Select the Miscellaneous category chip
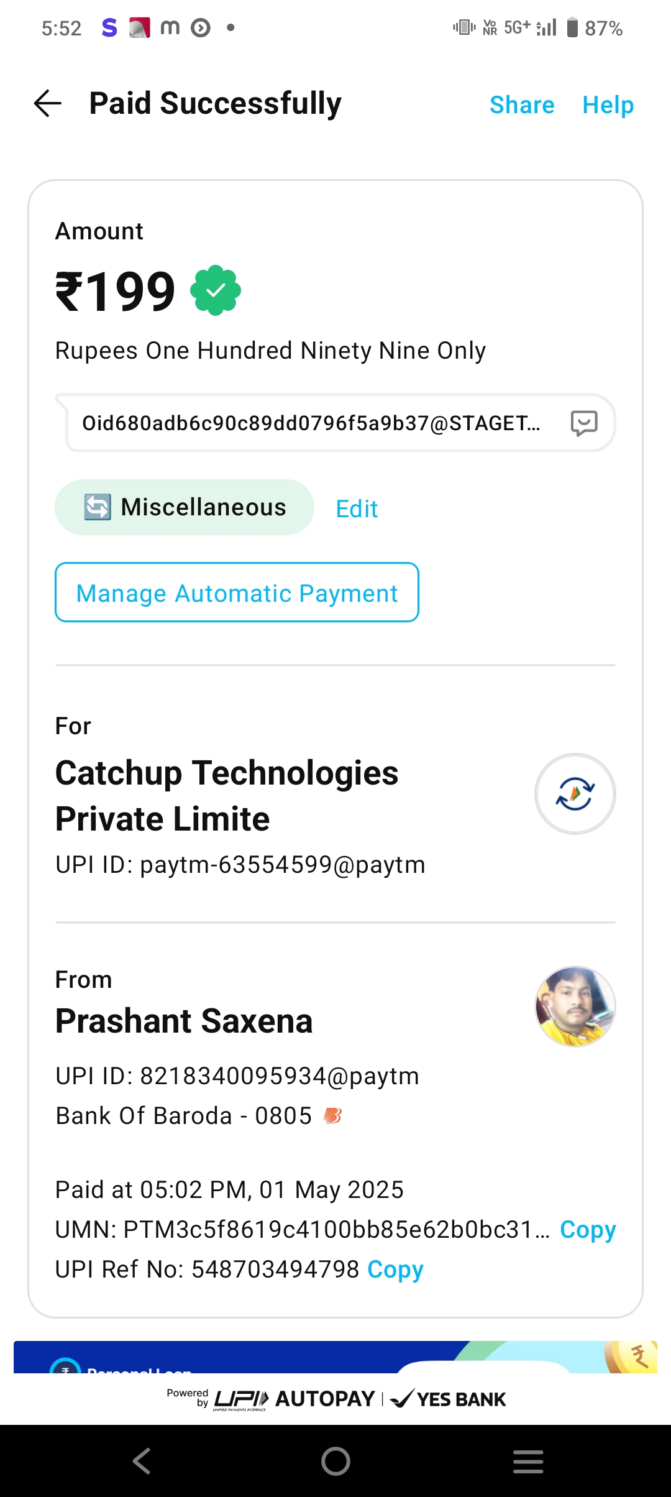Viewport: 671px width, 1497px height. tap(185, 507)
